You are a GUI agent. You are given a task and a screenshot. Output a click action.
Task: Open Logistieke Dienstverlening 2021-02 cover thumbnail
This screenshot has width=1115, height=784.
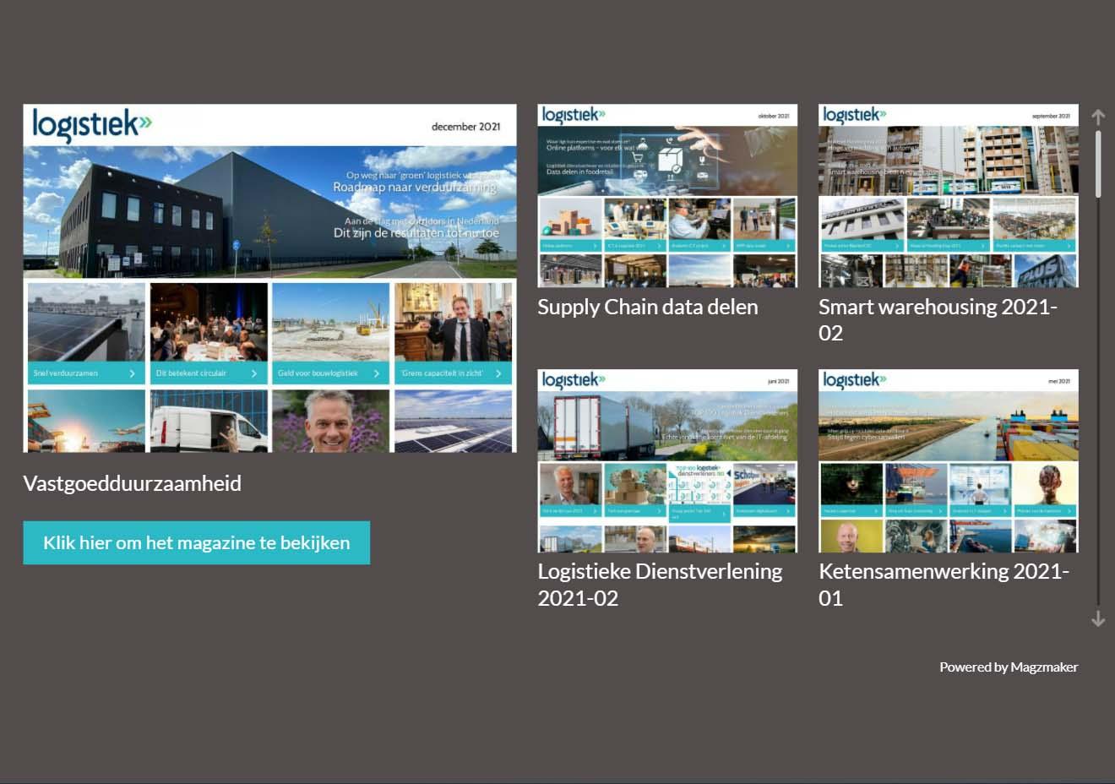click(667, 461)
